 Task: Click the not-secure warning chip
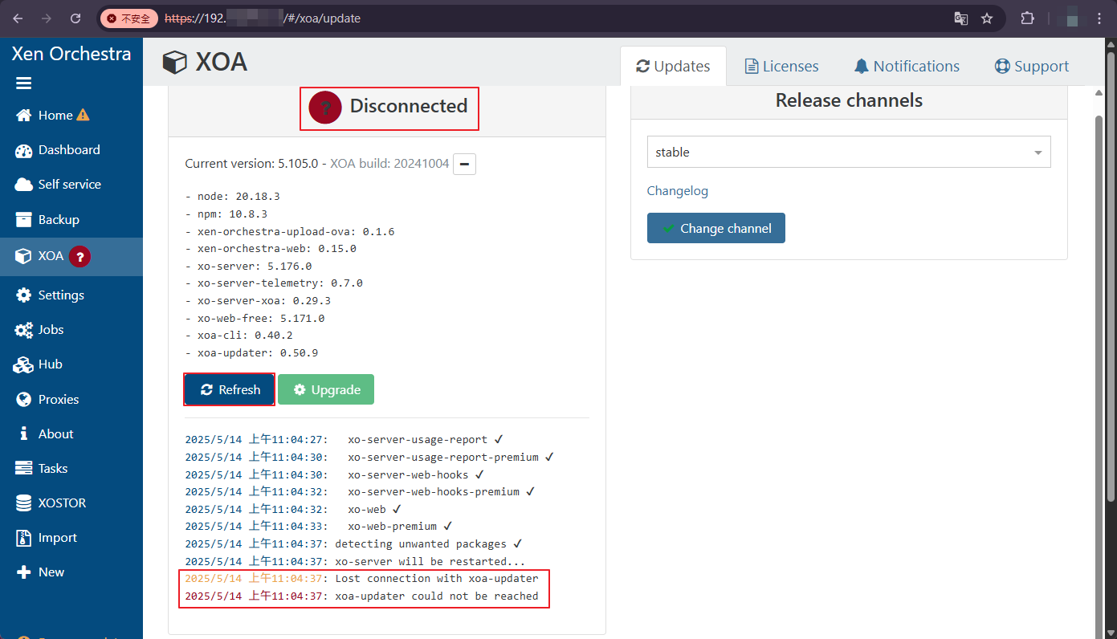point(129,18)
